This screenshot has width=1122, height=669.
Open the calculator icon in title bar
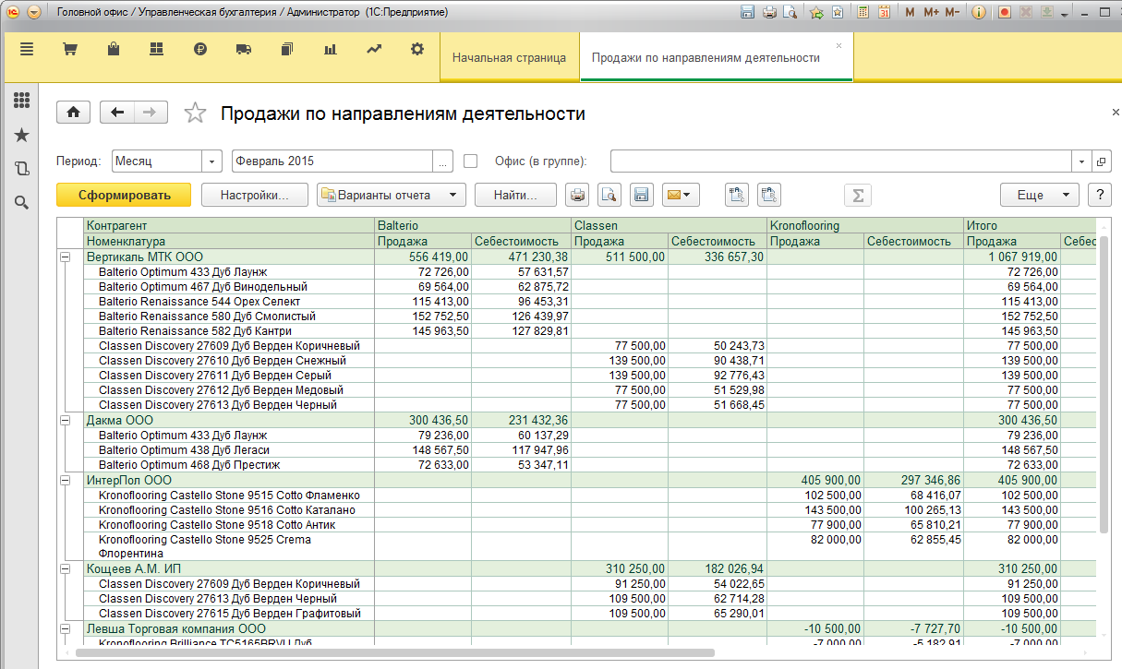863,13
